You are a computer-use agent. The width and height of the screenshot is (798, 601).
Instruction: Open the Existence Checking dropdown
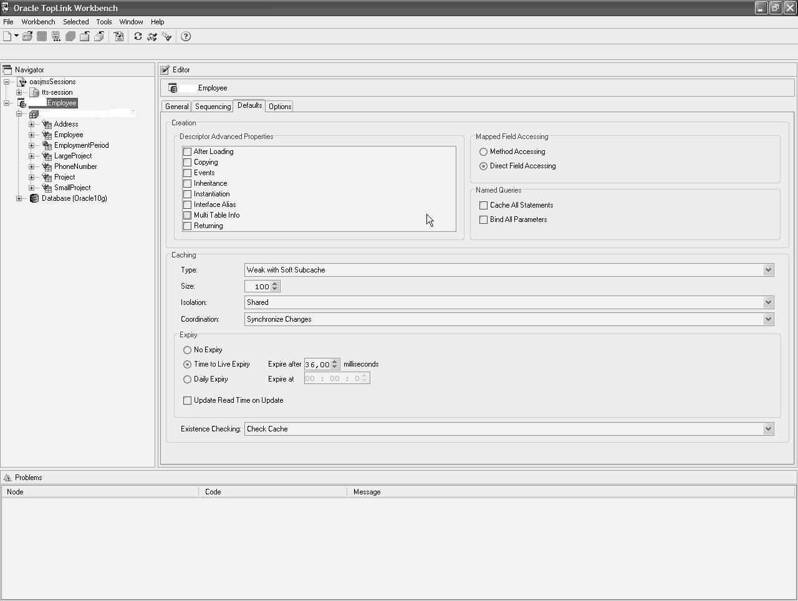pos(768,429)
